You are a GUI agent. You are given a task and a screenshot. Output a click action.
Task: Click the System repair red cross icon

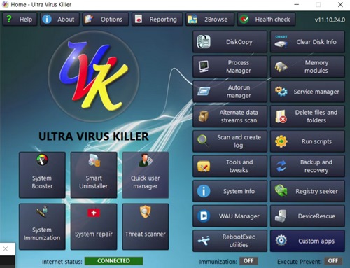94,213
